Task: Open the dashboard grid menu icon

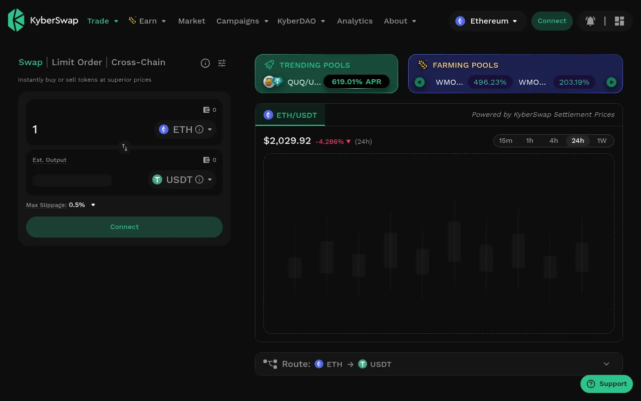Action: click(619, 21)
